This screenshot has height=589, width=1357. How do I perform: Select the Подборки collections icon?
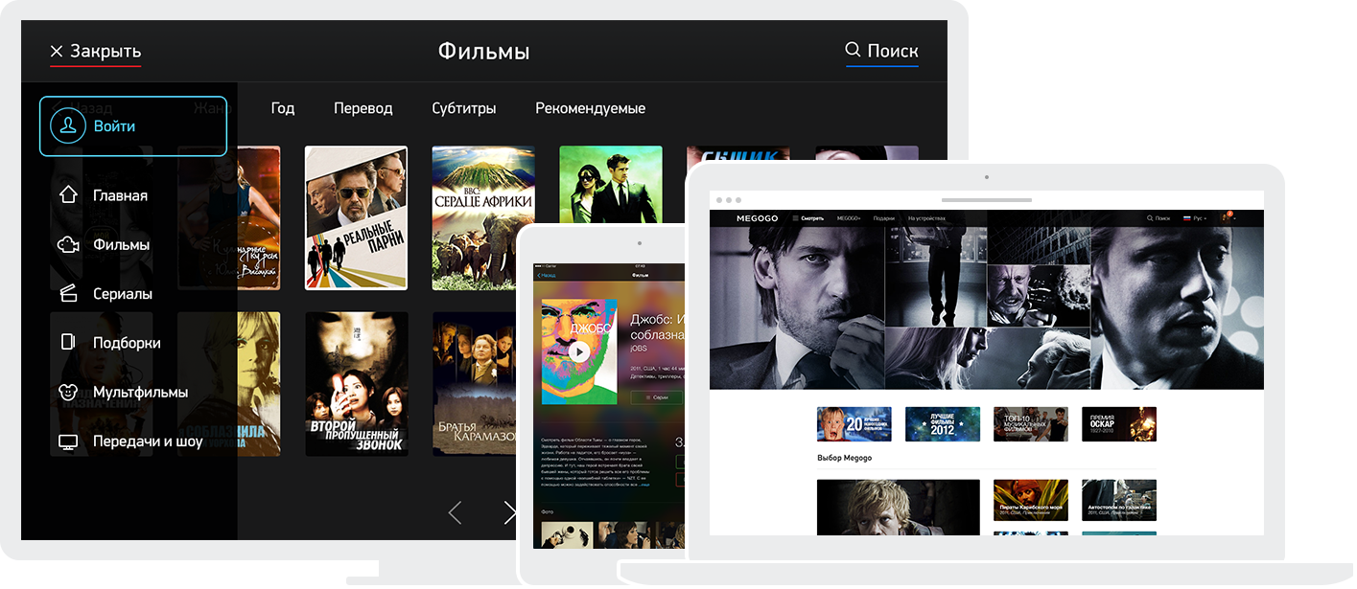click(x=68, y=342)
